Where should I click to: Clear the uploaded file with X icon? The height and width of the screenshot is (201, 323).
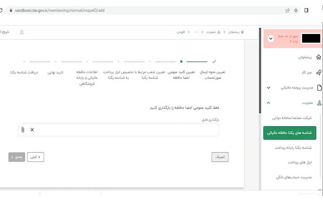tap(32, 129)
